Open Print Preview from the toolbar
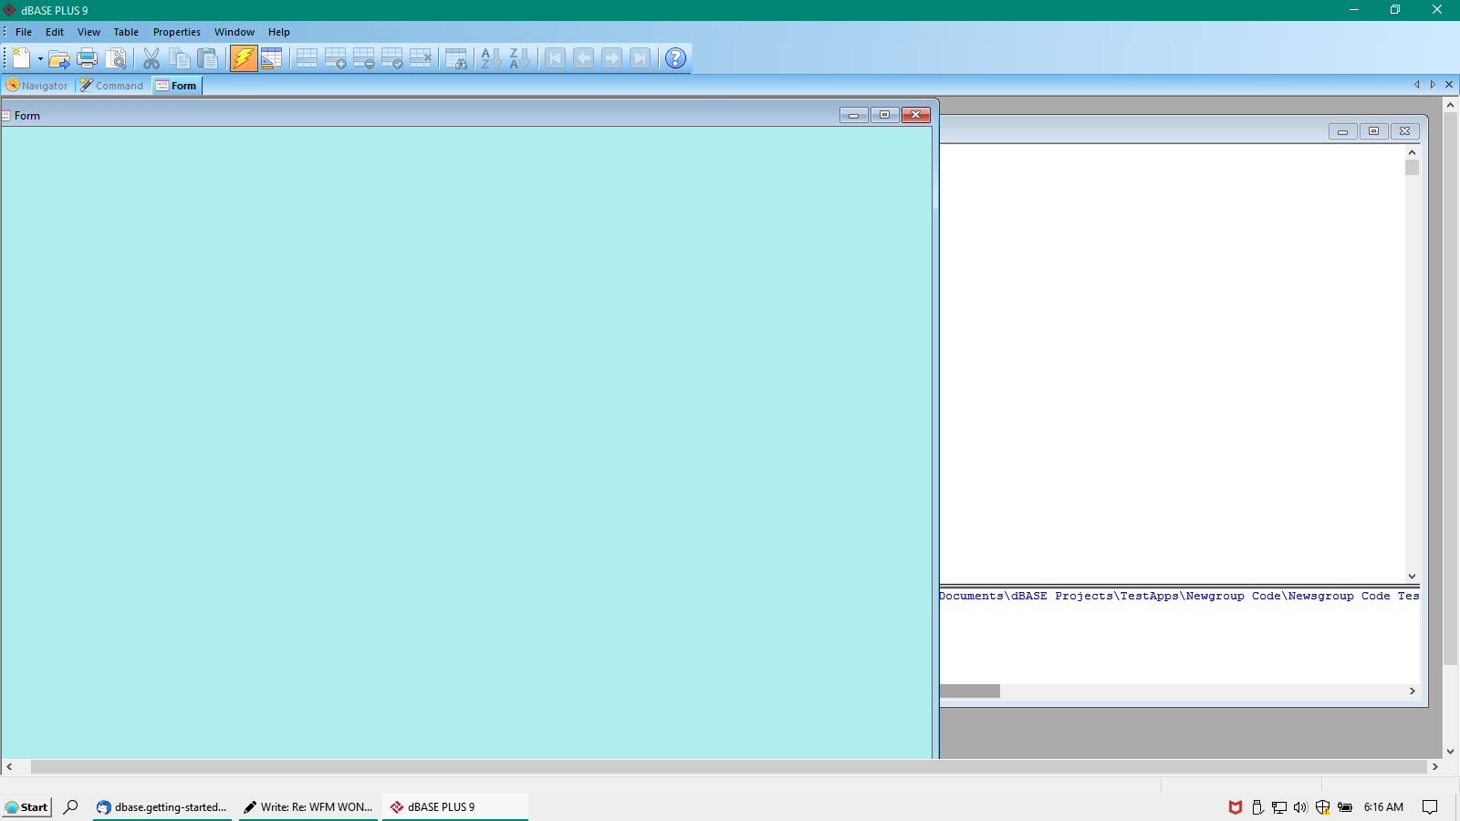Screen dimensions: 1460x821 coord(116,58)
